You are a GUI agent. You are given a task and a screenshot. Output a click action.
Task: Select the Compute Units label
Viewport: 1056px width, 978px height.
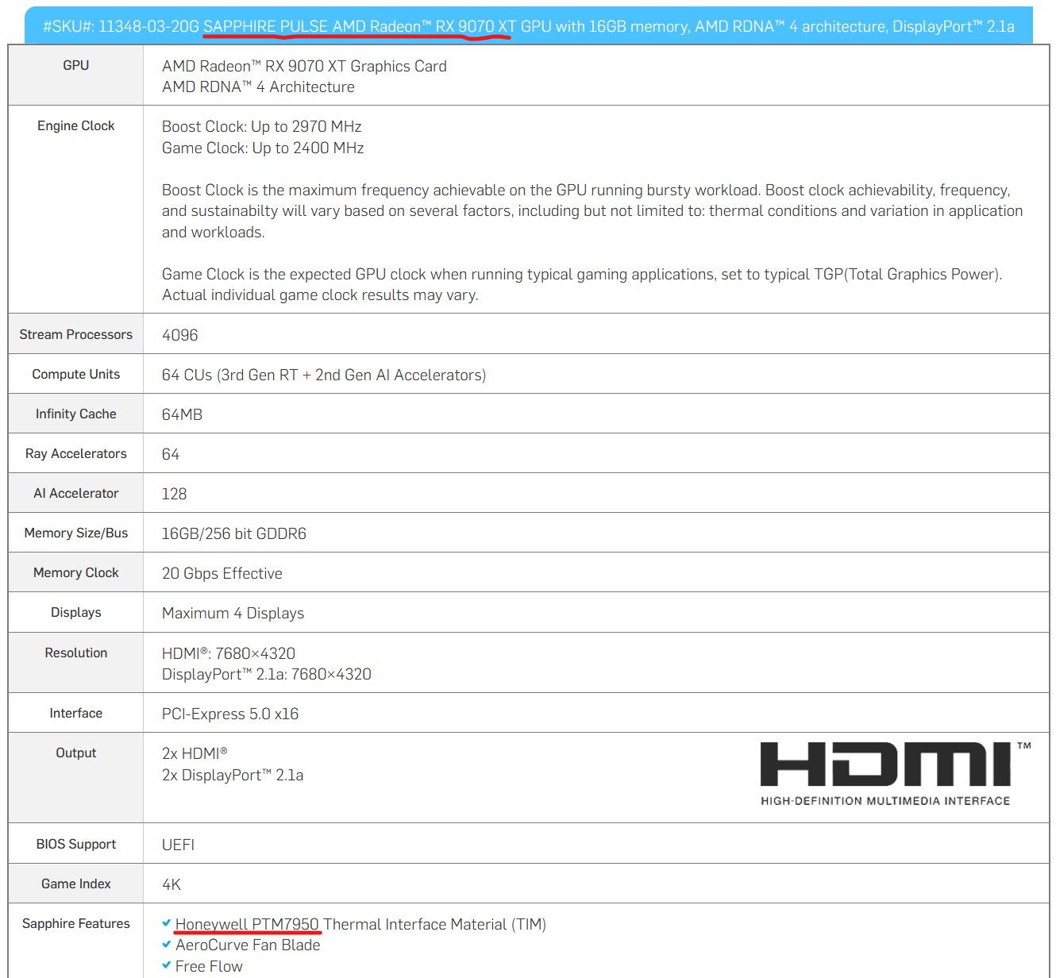click(76, 374)
